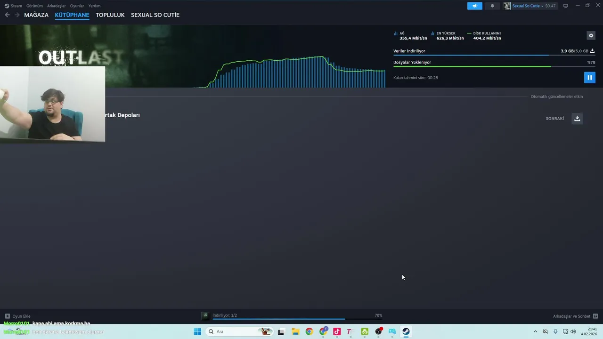Click the Outlast game banner
603x339 pixels.
tap(81, 57)
